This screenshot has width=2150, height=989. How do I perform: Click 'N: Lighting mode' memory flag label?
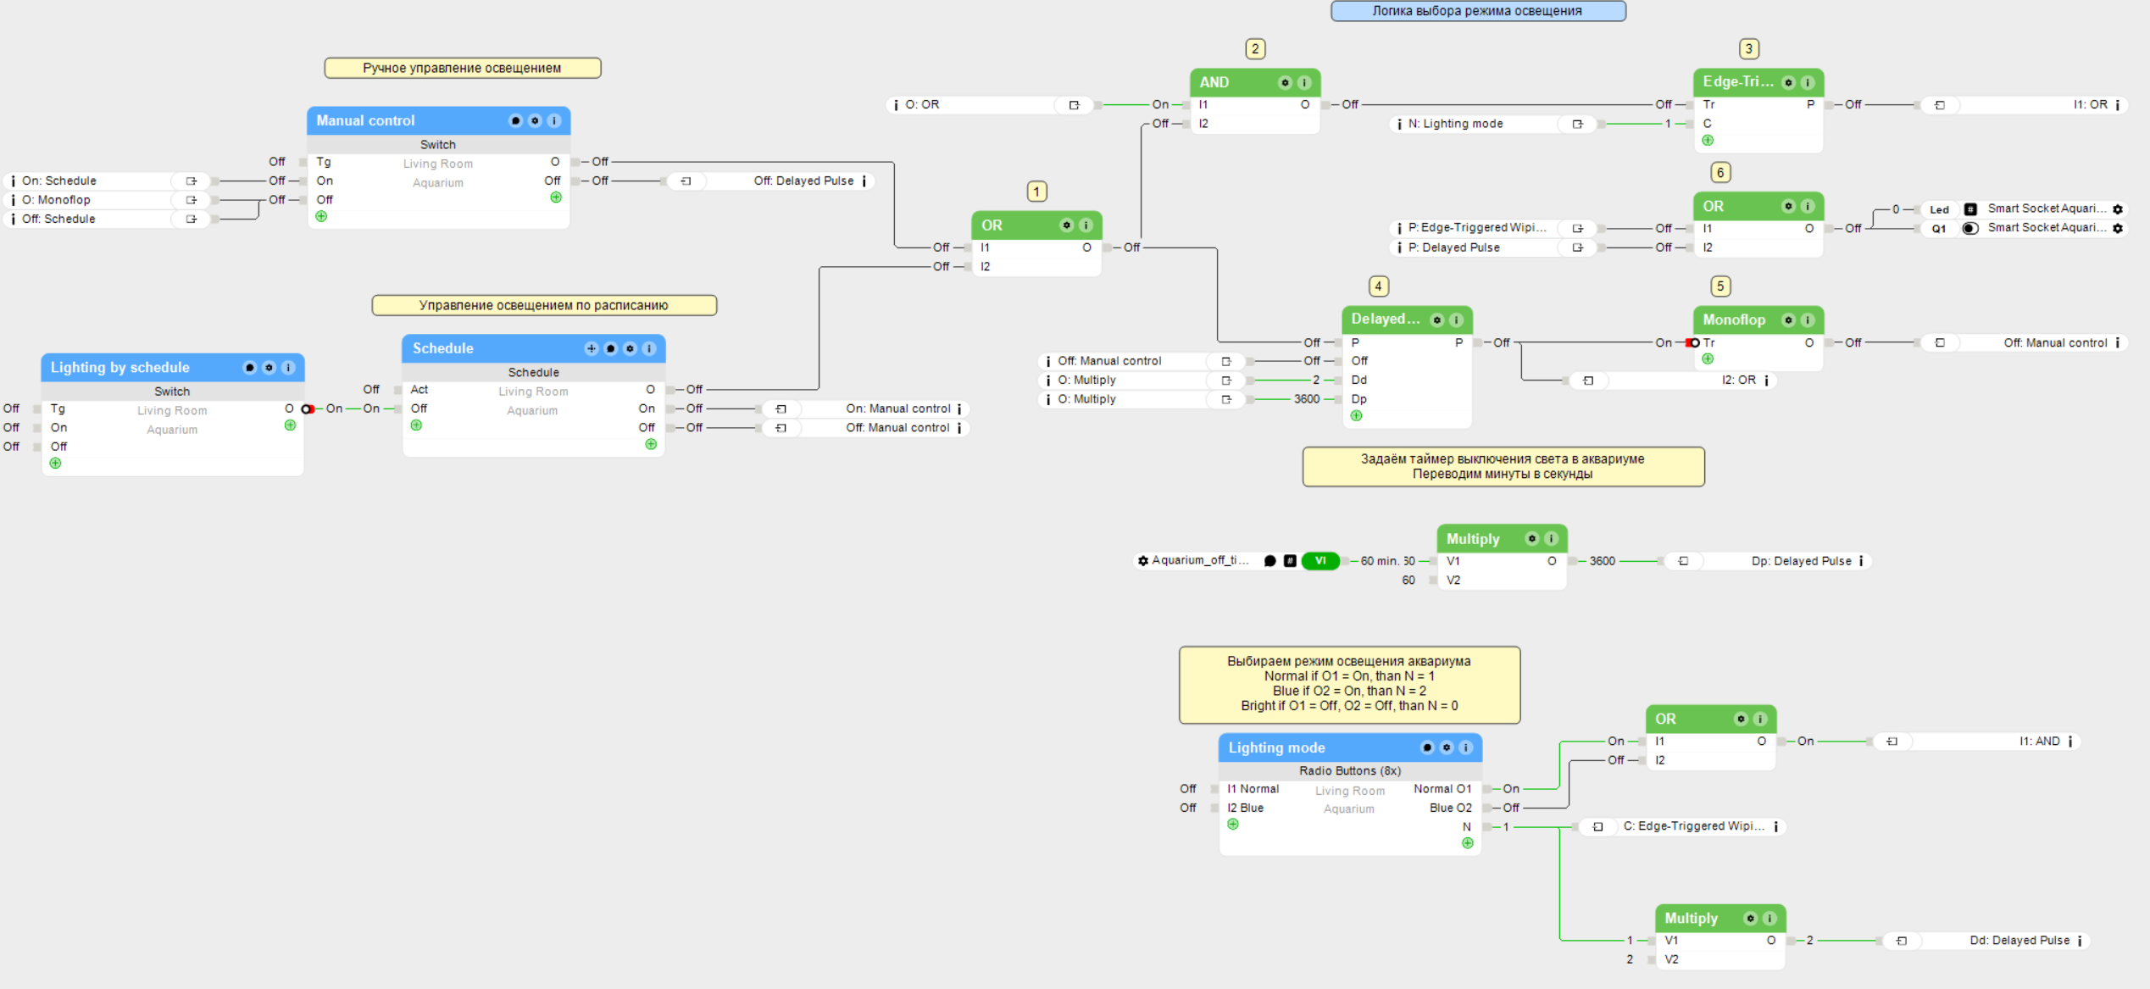pyautogui.click(x=1455, y=124)
